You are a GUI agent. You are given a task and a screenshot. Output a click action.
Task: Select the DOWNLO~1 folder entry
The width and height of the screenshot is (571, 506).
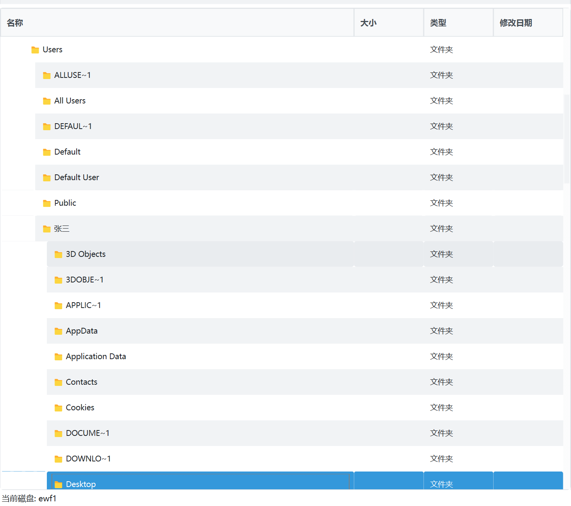click(x=88, y=459)
